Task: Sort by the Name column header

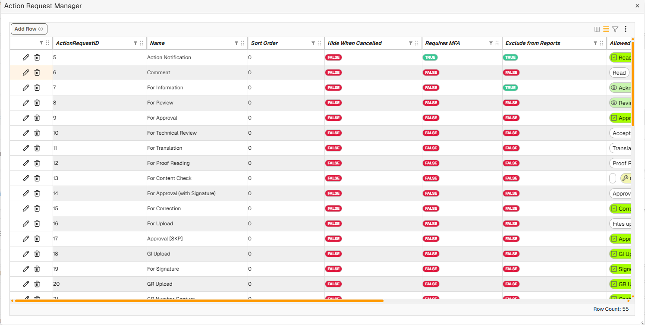Action: point(157,43)
